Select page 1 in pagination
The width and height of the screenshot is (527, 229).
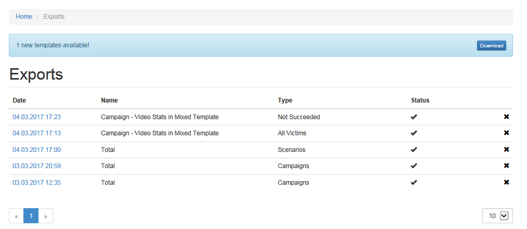pyautogui.click(x=31, y=216)
